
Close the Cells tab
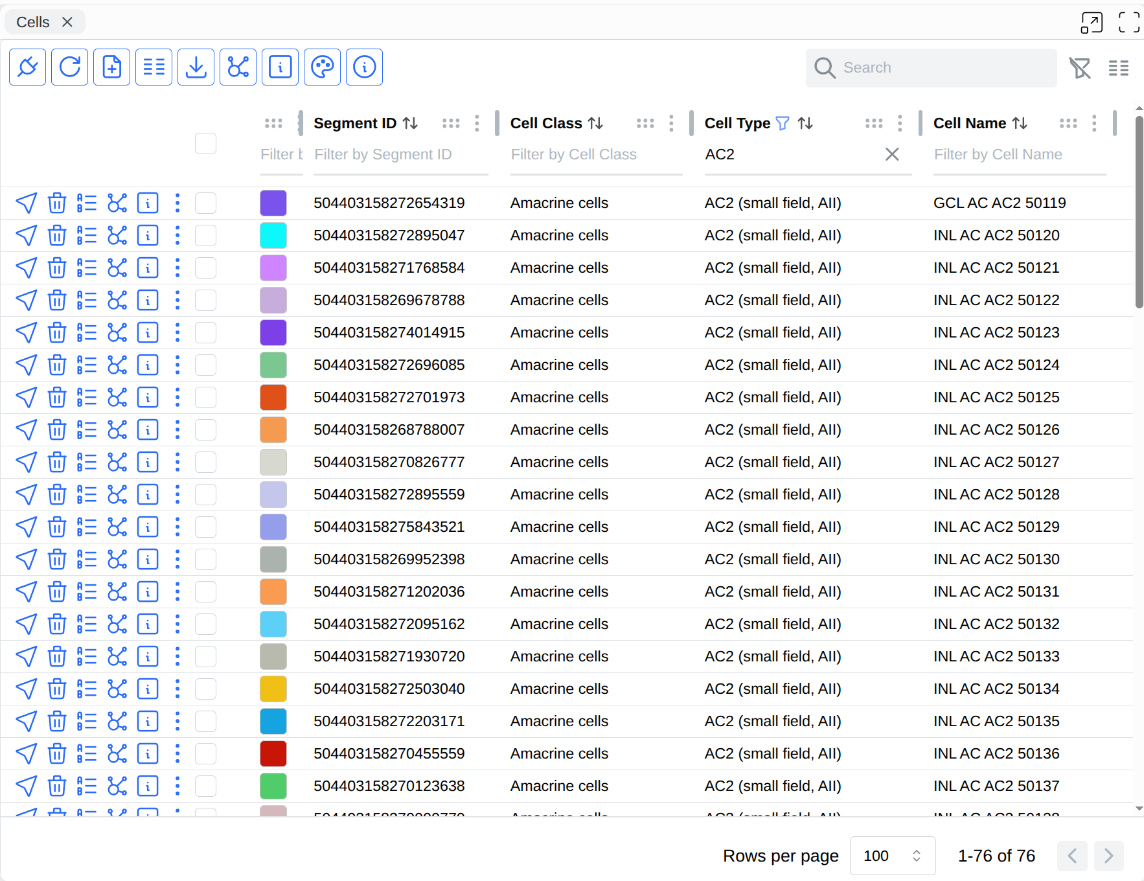(67, 22)
